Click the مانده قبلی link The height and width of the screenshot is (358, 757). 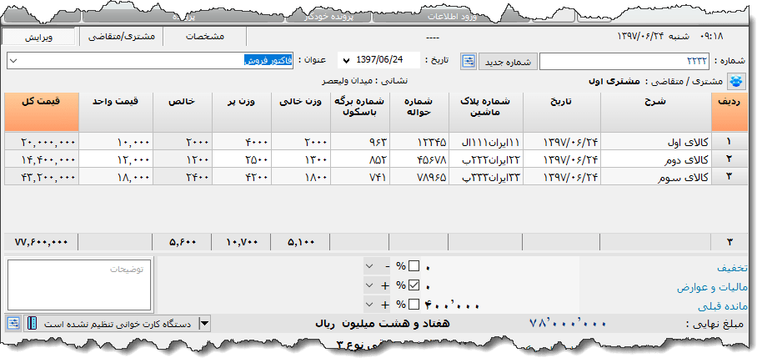[723, 306]
